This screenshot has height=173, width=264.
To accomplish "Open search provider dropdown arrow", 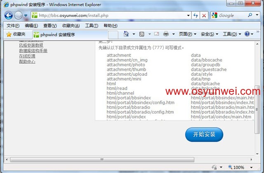I will (257, 15).
